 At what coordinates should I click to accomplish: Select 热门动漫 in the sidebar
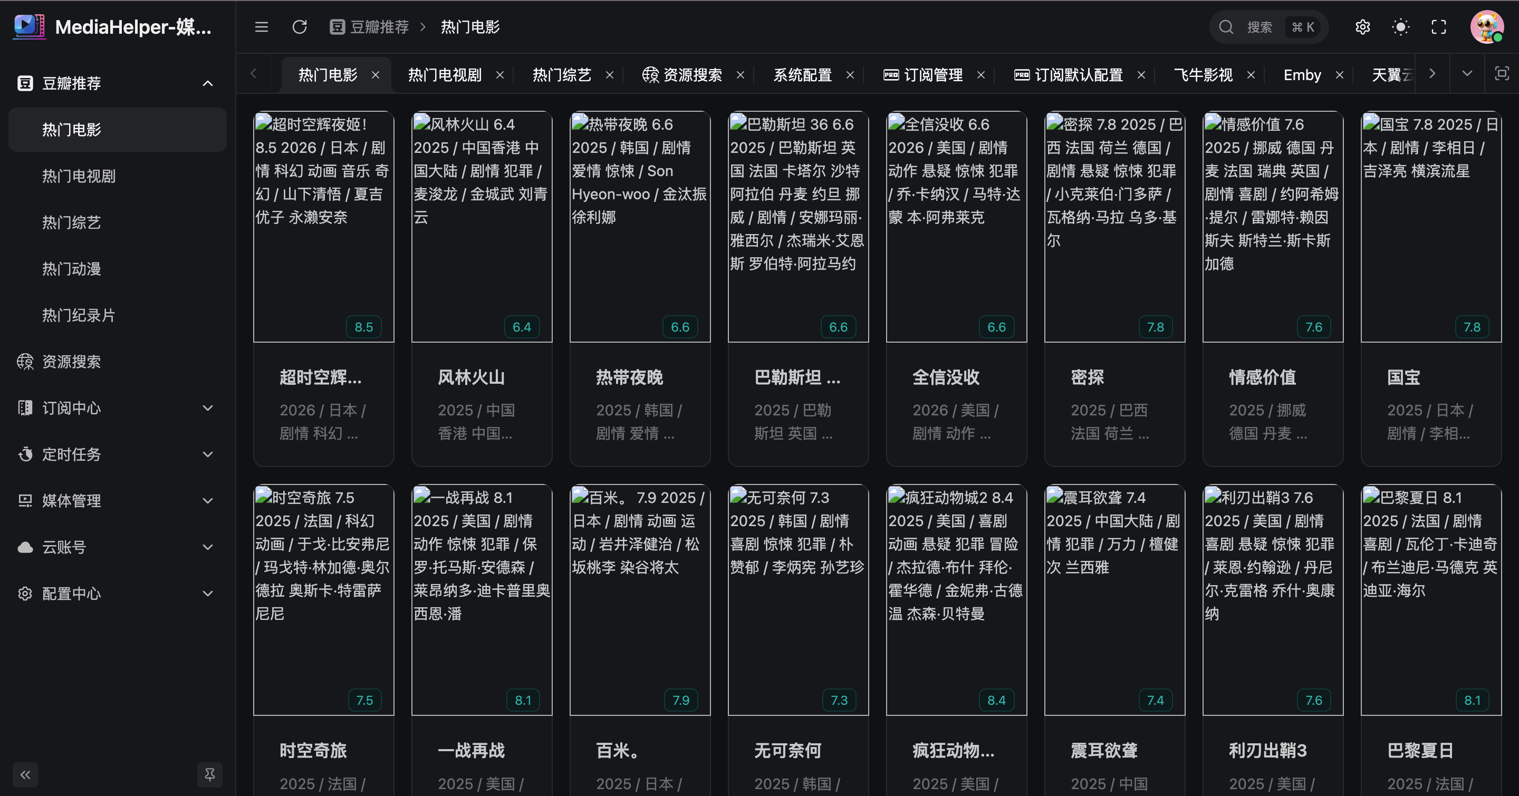[x=71, y=269]
